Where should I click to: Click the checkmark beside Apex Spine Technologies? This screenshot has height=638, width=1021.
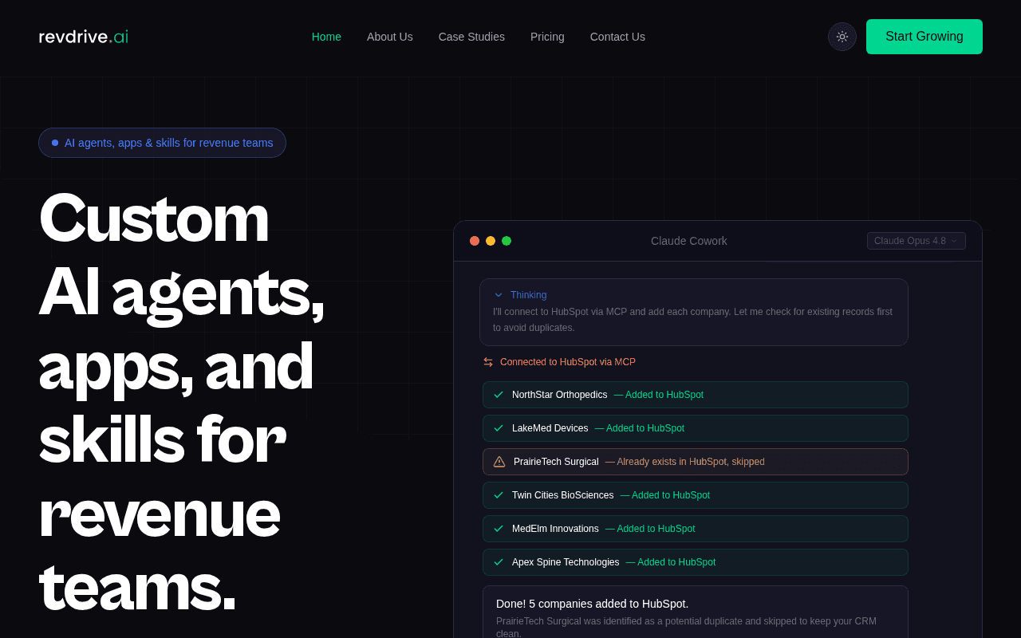coord(499,562)
